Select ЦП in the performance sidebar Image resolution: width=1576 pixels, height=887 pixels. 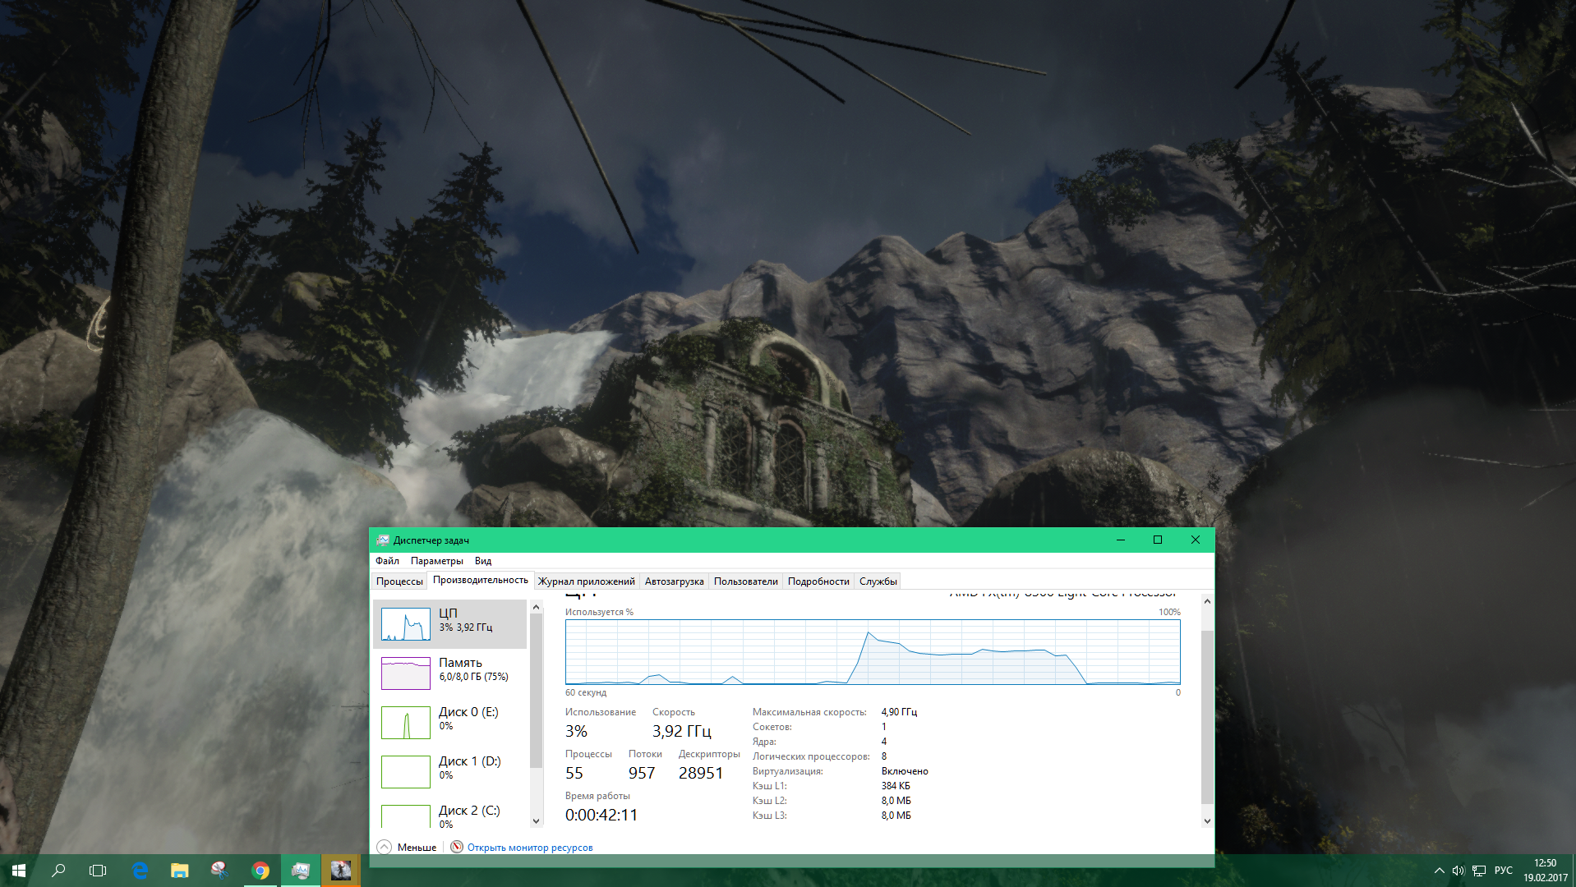[450, 624]
